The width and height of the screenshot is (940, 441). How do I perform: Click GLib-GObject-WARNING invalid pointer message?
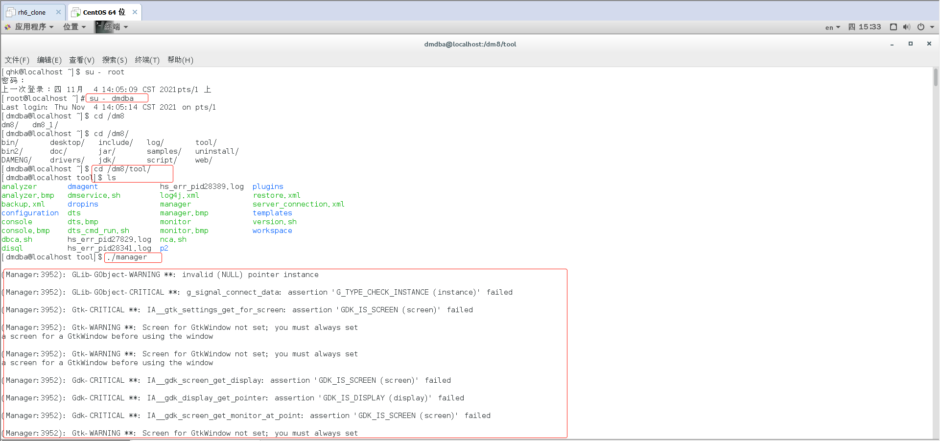point(161,275)
